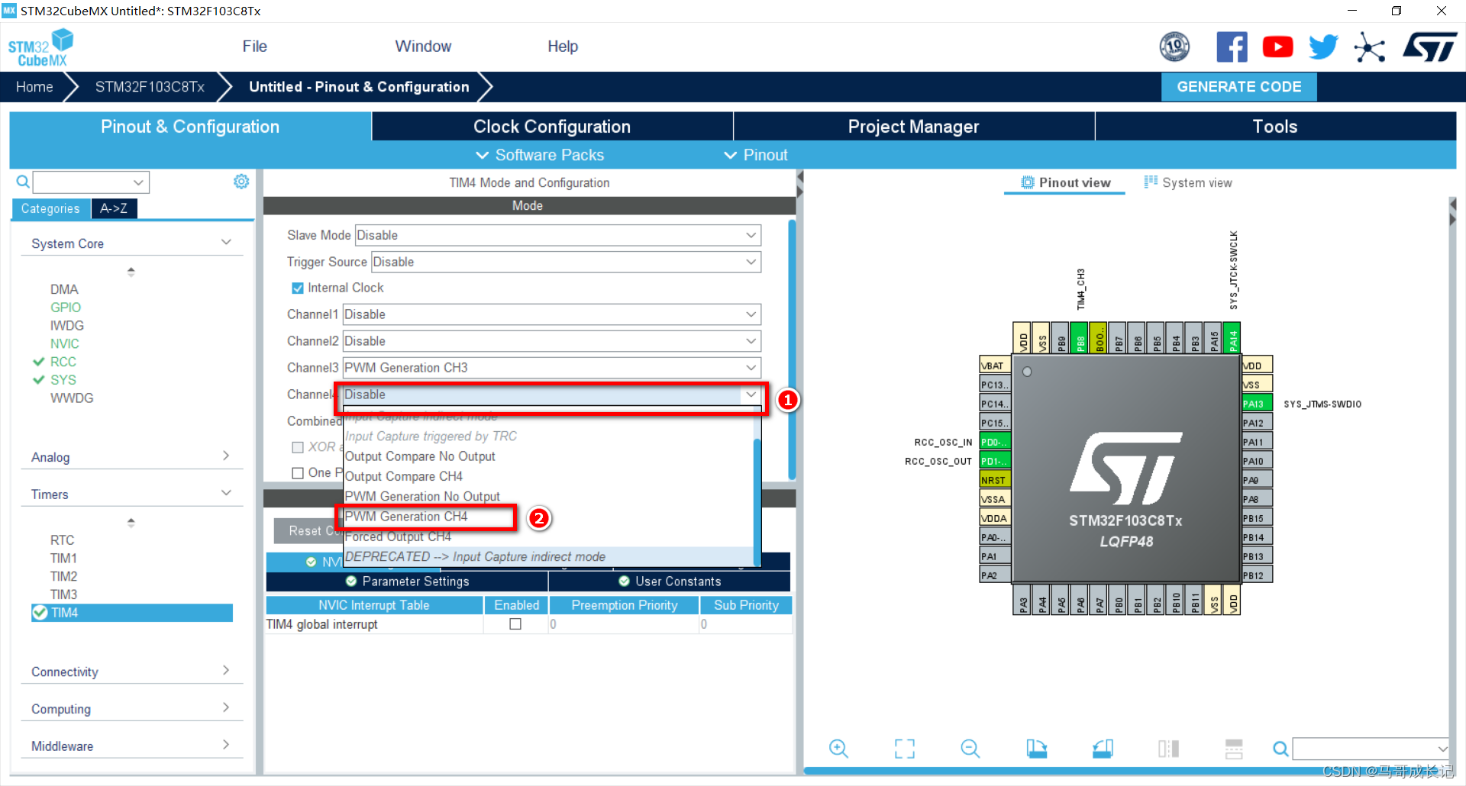Select the PD1 RCC_OSC_OUT pin
Image resolution: width=1466 pixels, height=786 pixels.
(x=995, y=461)
